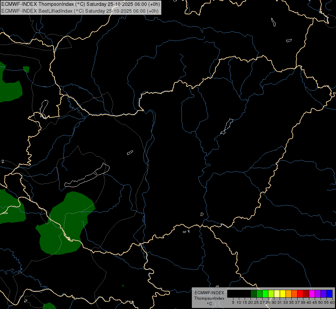
Task: Click the legend ECMWF-INDEX label
Action: [x=209, y=293]
